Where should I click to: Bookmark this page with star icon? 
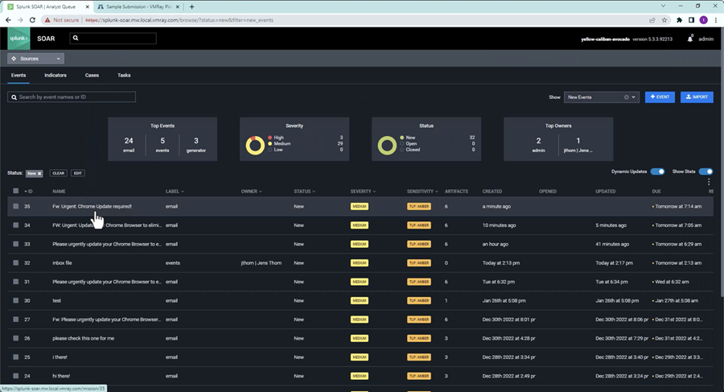[x=664, y=20]
